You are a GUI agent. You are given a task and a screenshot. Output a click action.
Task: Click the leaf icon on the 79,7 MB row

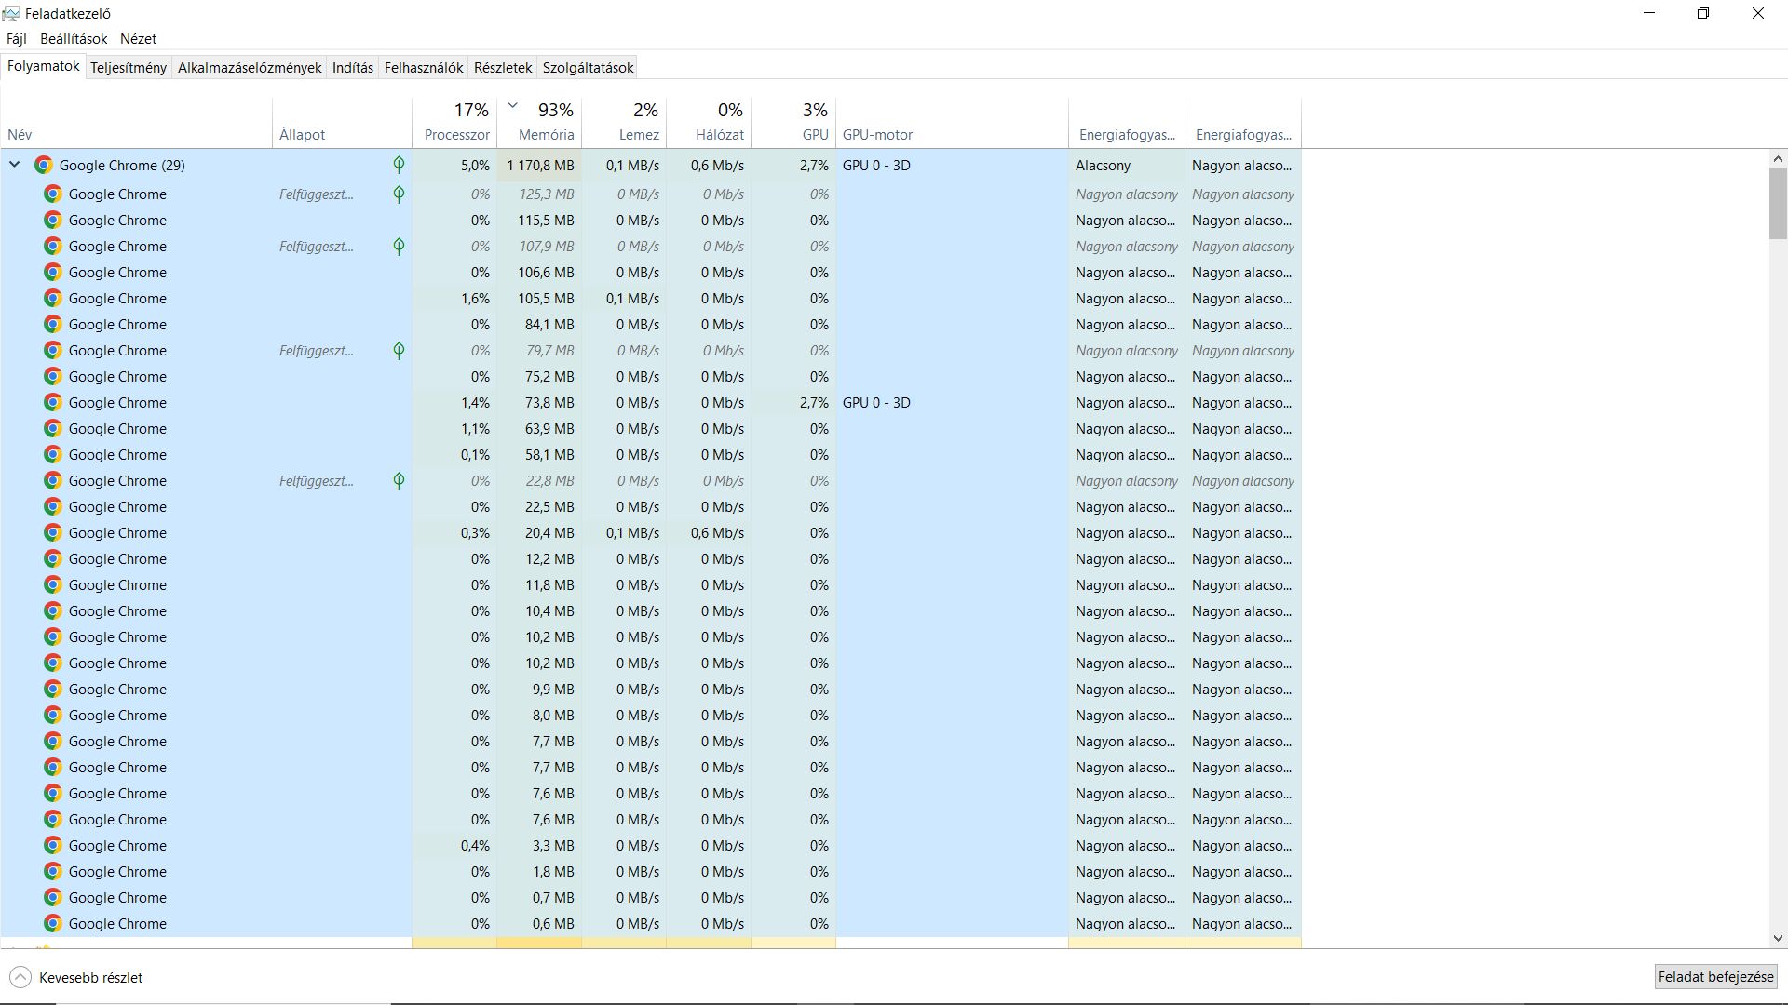pos(399,351)
